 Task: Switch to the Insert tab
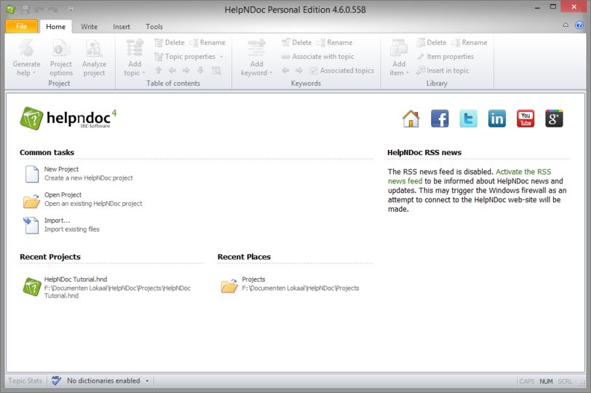click(x=122, y=26)
